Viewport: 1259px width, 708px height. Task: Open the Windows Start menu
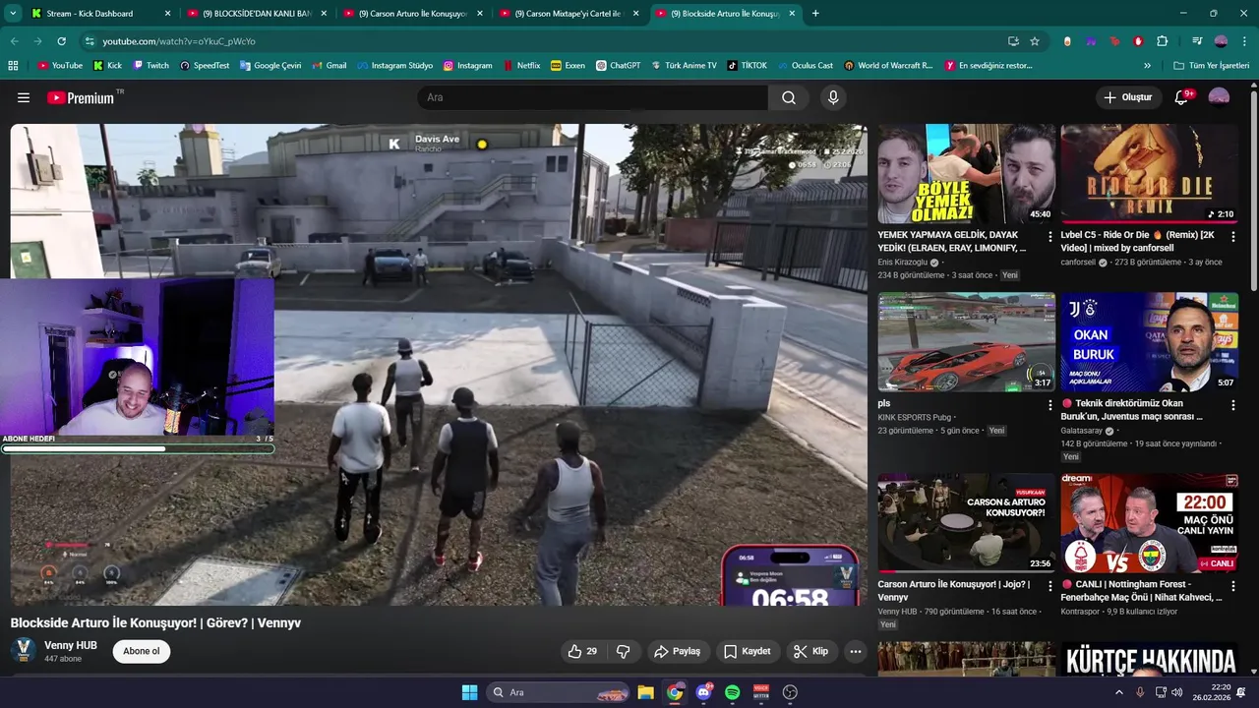click(x=469, y=692)
